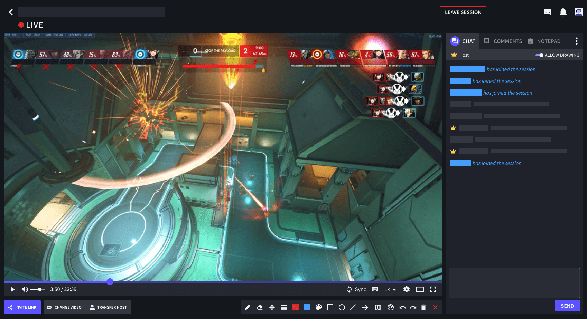Switch to the COMMENTS tab

507,41
